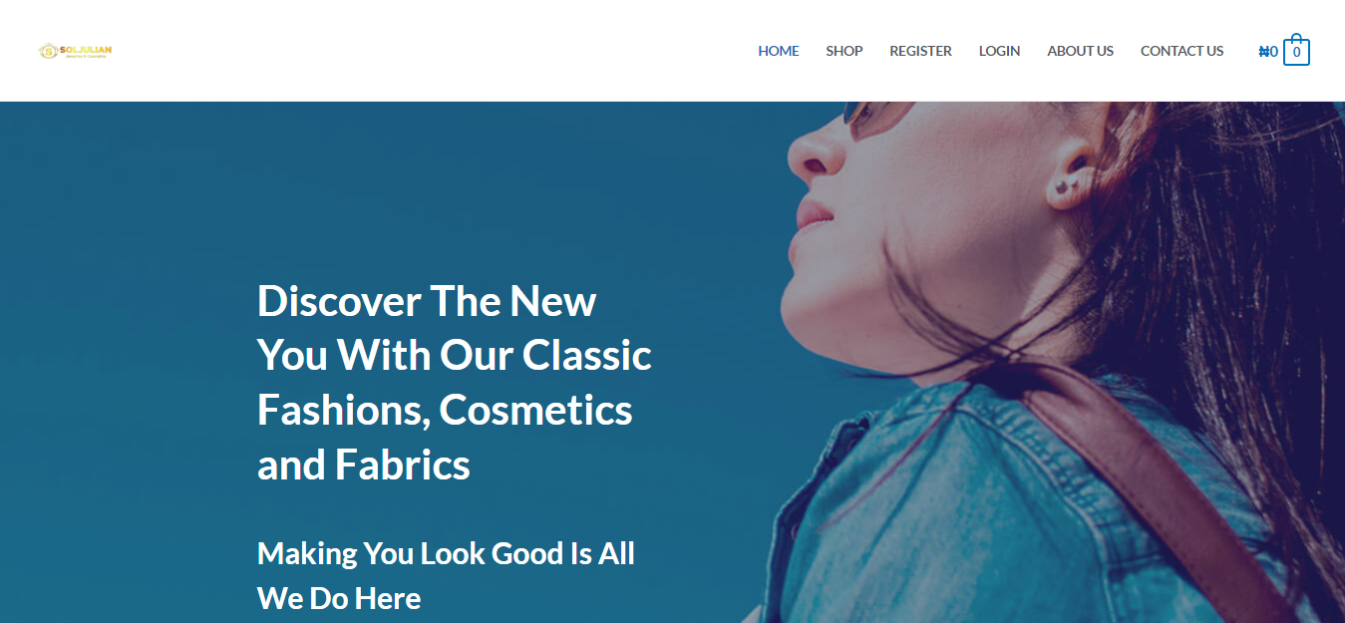Viewport: 1345px width, 623px height.
Task: Click the word 'Cosmetics' in the hero heading
Action: click(535, 410)
